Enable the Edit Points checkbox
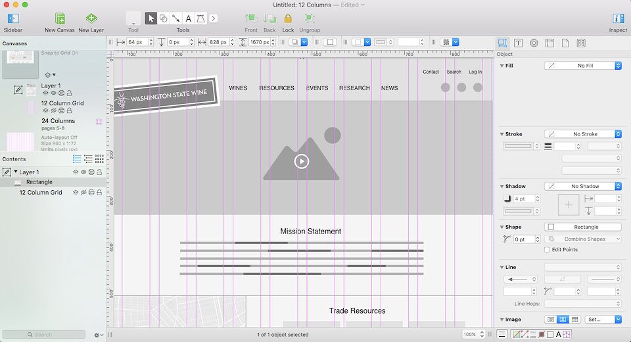631x342 pixels. click(x=548, y=250)
